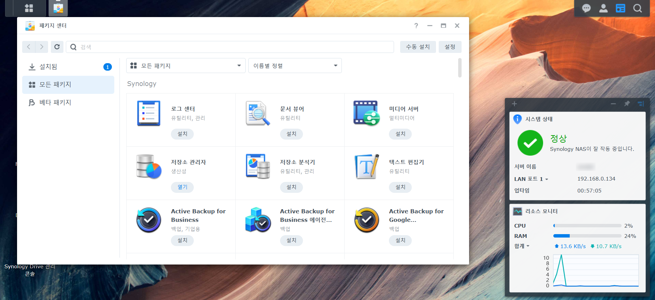Install 저장소 분석기 with 설치 button
This screenshot has width=655, height=300.
pos(291,187)
